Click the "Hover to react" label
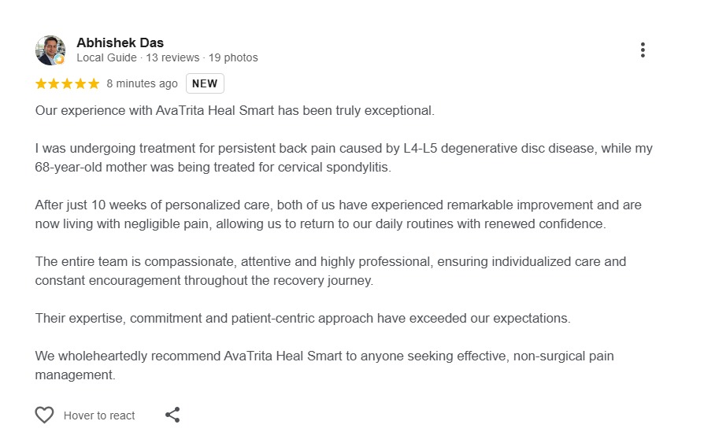Viewport: 719px width, 432px height. [x=99, y=415]
